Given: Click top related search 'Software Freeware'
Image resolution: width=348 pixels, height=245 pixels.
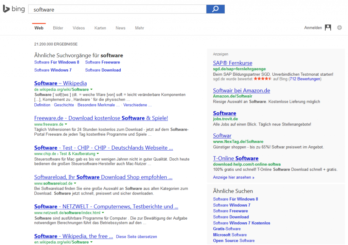Looking at the screenshot, I should point(103,62).
